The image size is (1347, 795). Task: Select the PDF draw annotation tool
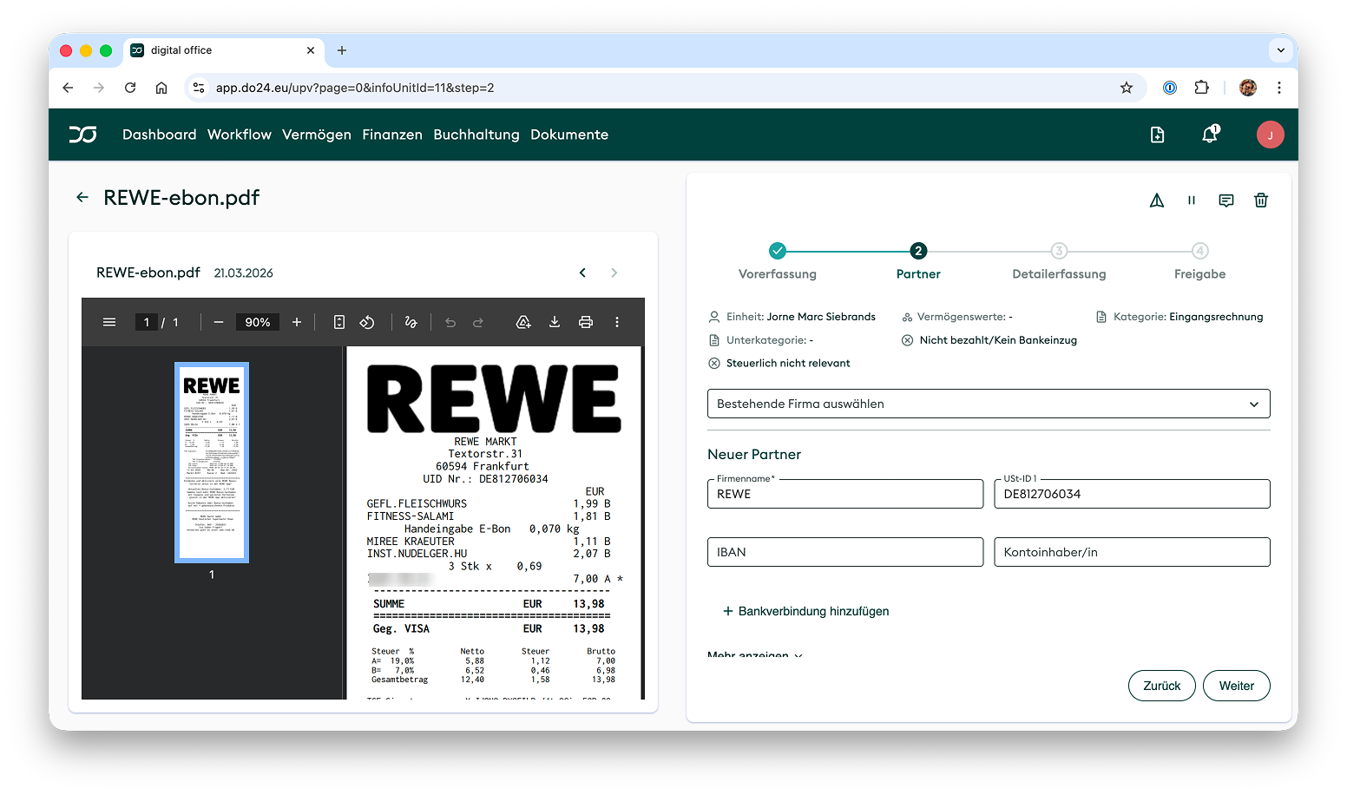(x=411, y=322)
